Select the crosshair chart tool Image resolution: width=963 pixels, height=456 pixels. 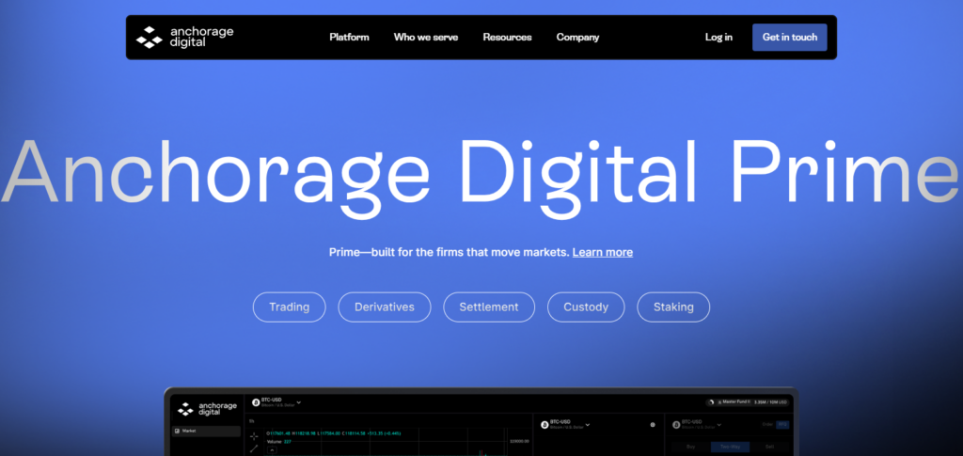254,436
